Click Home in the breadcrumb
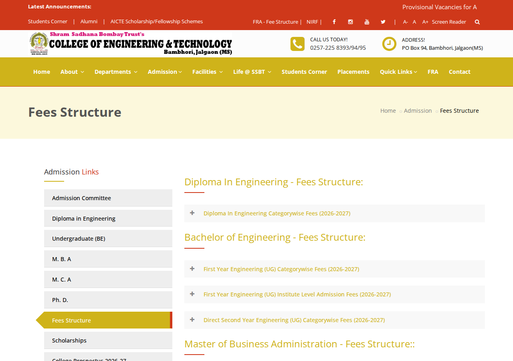This screenshot has height=361, width=513. [x=388, y=111]
